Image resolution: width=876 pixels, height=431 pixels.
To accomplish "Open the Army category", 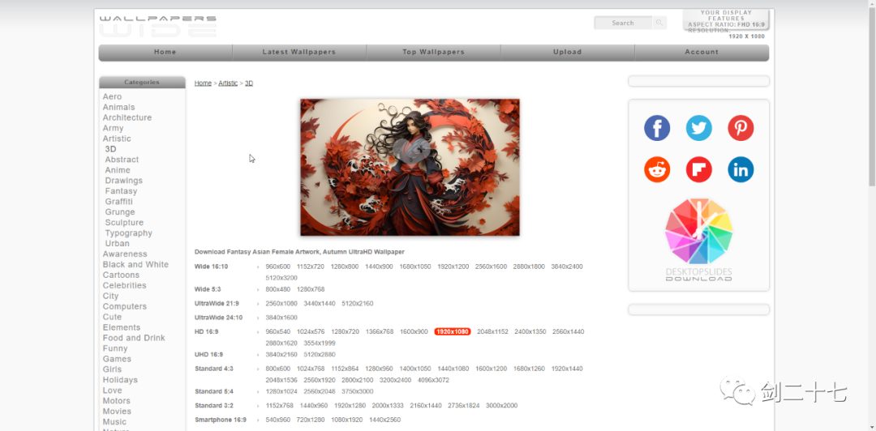I will click(114, 128).
